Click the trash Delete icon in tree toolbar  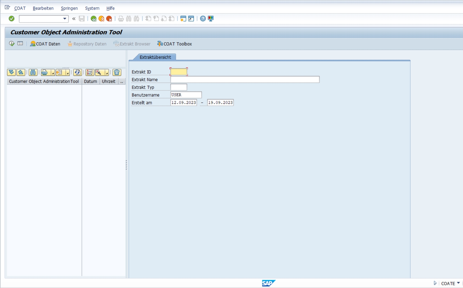(x=117, y=72)
